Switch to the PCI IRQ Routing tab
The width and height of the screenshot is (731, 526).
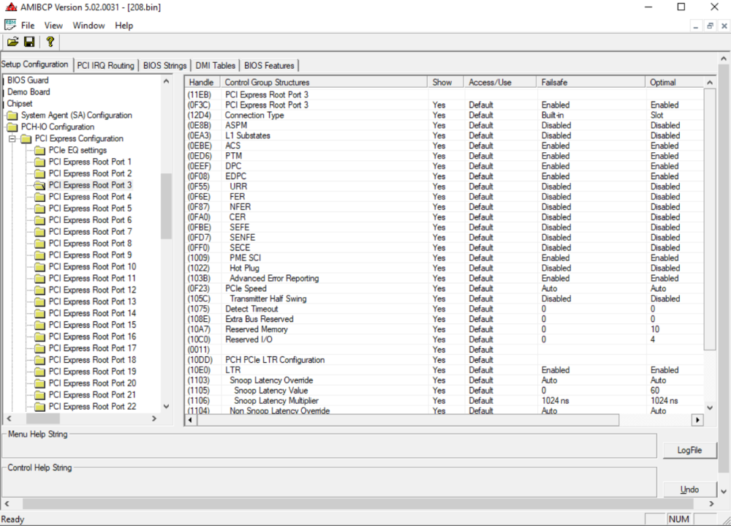[x=105, y=65]
